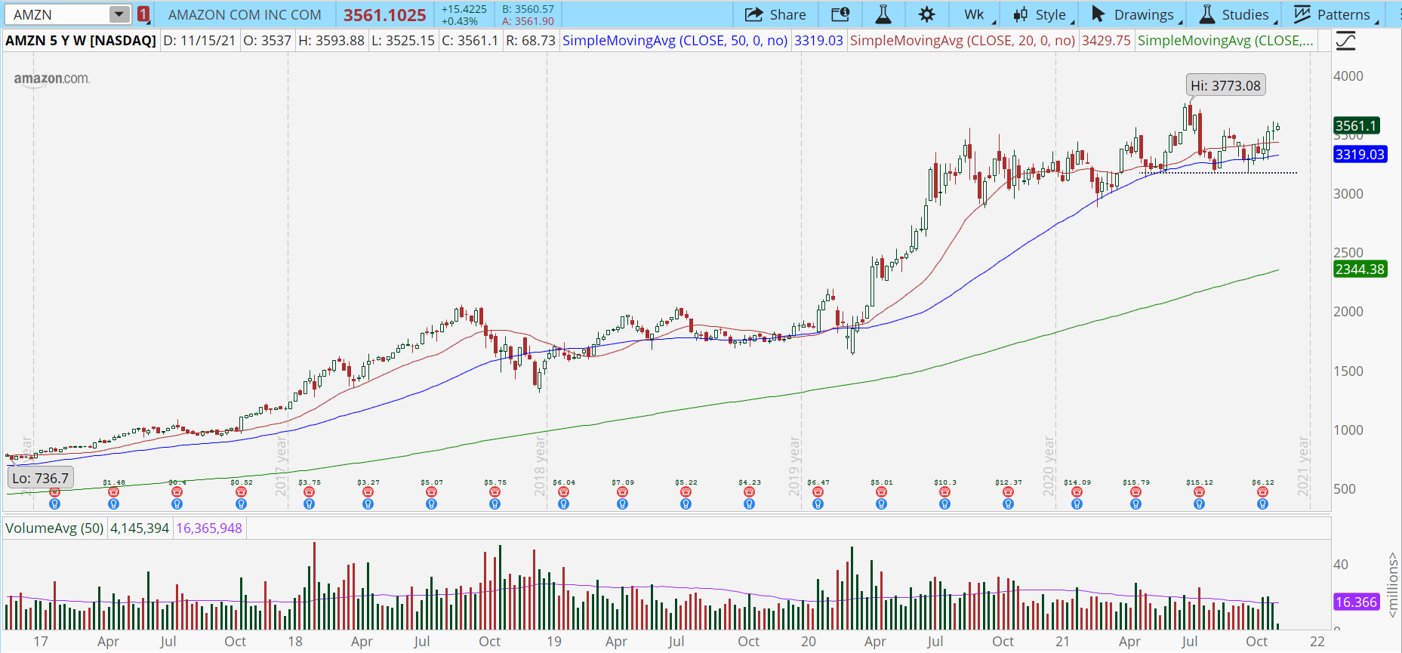Screen dimensions: 1402x653
Task: Click the blue 3319.03 moving average bubble
Action: tap(1360, 155)
